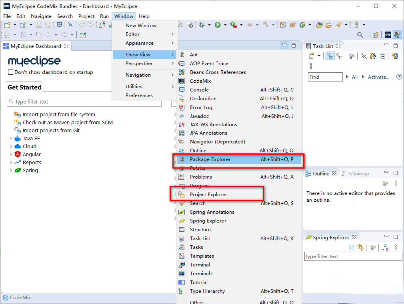
Task: Open Outline view menu dots
Action: click(x=396, y=183)
